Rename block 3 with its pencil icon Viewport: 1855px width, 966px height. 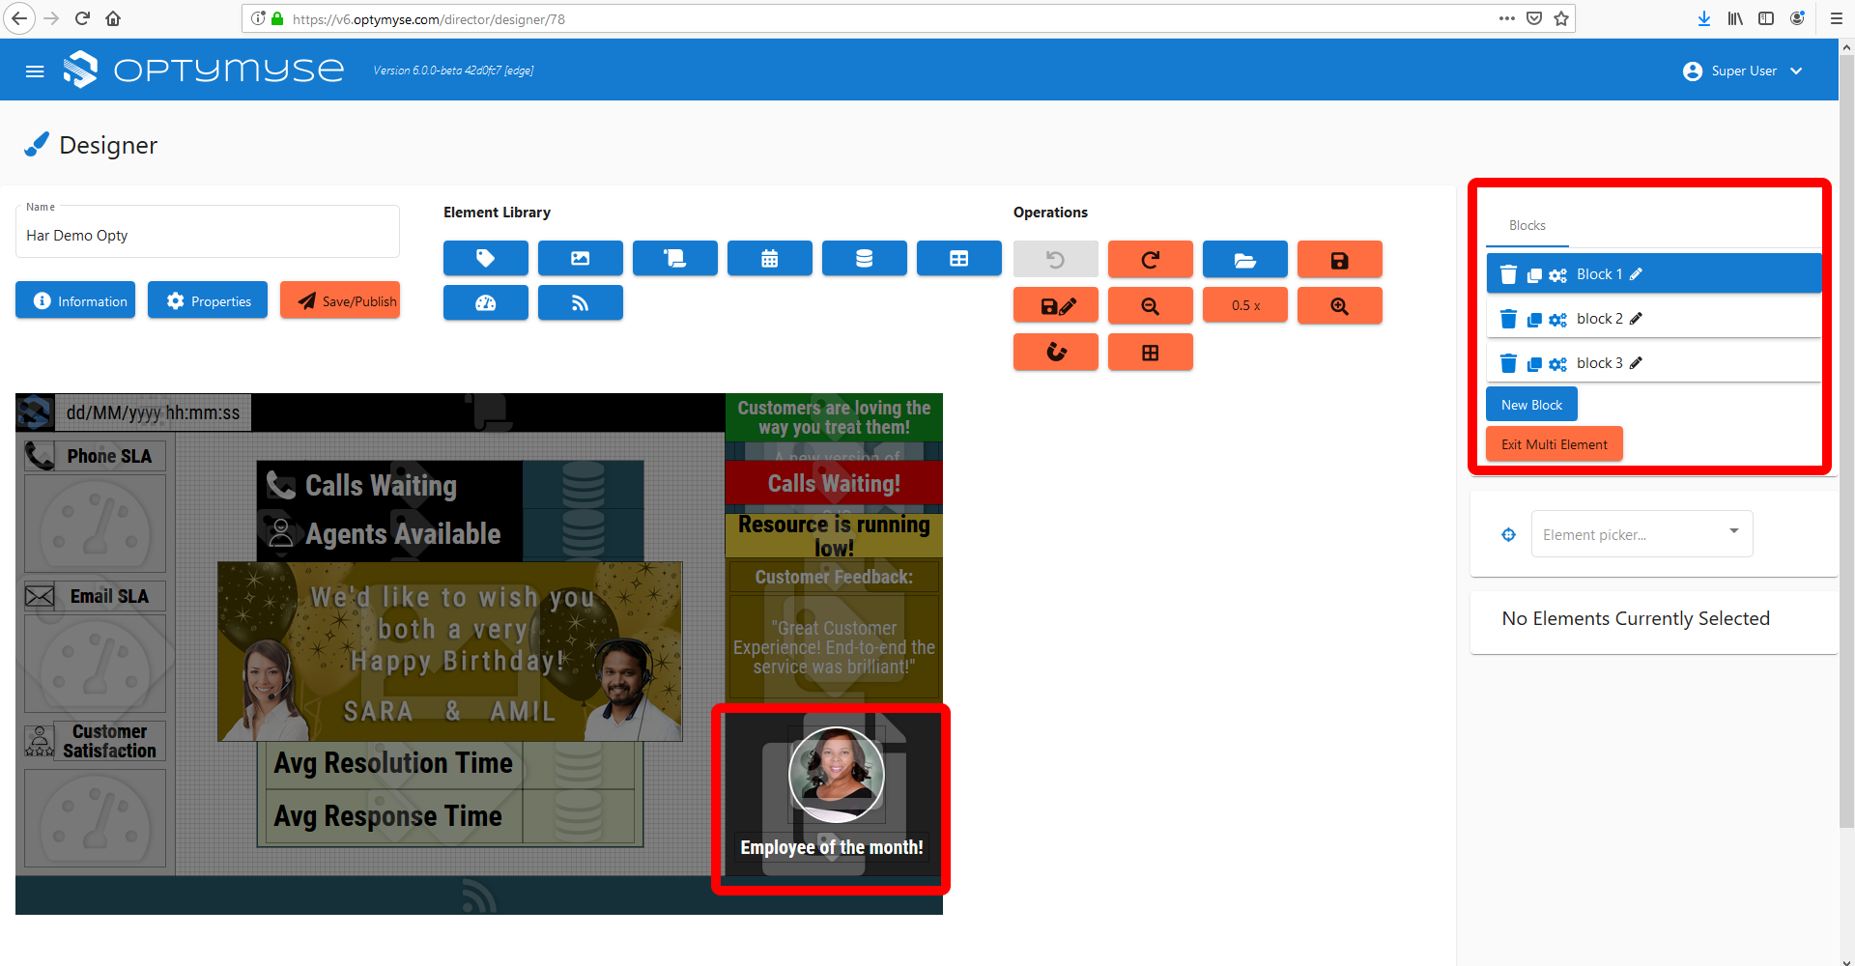coord(1636,363)
